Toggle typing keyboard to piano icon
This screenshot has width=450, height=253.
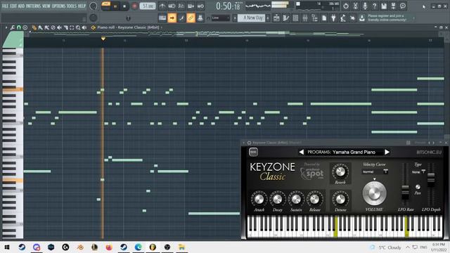[x=162, y=18]
